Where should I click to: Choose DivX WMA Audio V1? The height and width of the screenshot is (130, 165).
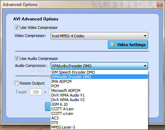(99, 95)
